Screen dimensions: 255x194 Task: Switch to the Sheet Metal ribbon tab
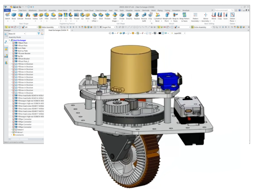[x=62, y=10]
